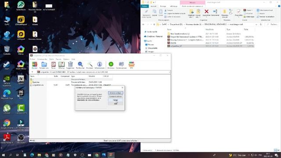Click WinRAR's Extraire vers folder icon
This screenshot has width=281, height=158.
(44, 65)
